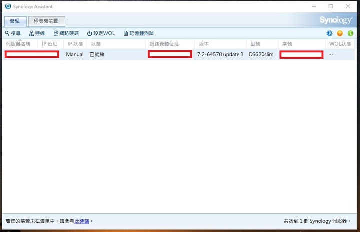Sort by 版本 column header

click(221, 44)
